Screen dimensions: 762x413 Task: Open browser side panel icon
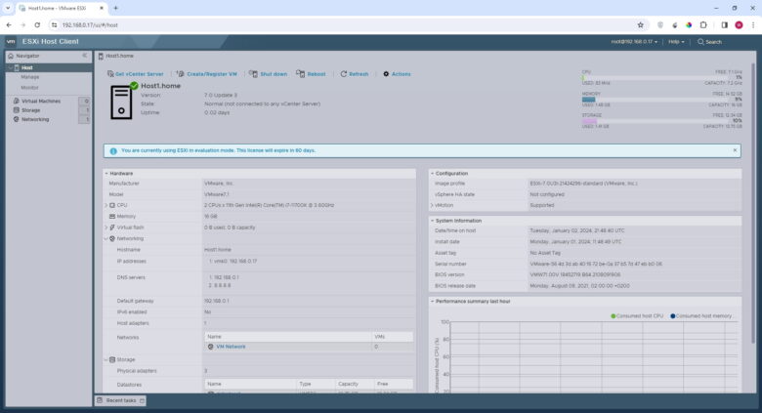tap(724, 25)
